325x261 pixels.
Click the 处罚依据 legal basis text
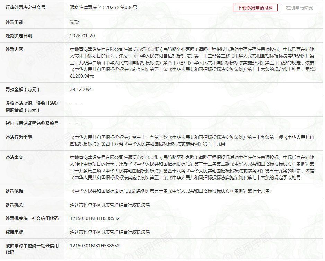click(170, 191)
